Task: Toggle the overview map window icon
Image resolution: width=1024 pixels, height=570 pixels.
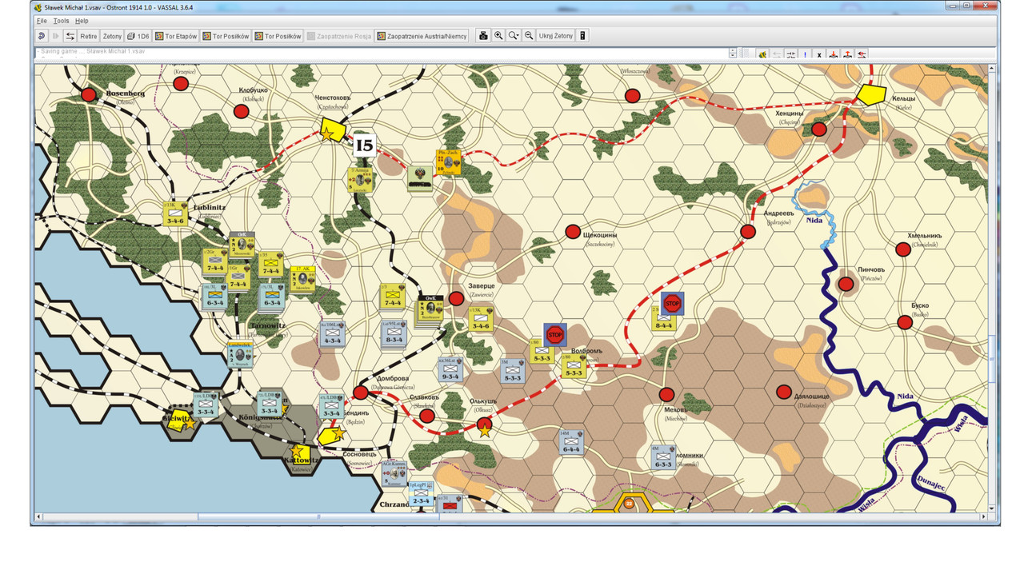Action: [582, 36]
